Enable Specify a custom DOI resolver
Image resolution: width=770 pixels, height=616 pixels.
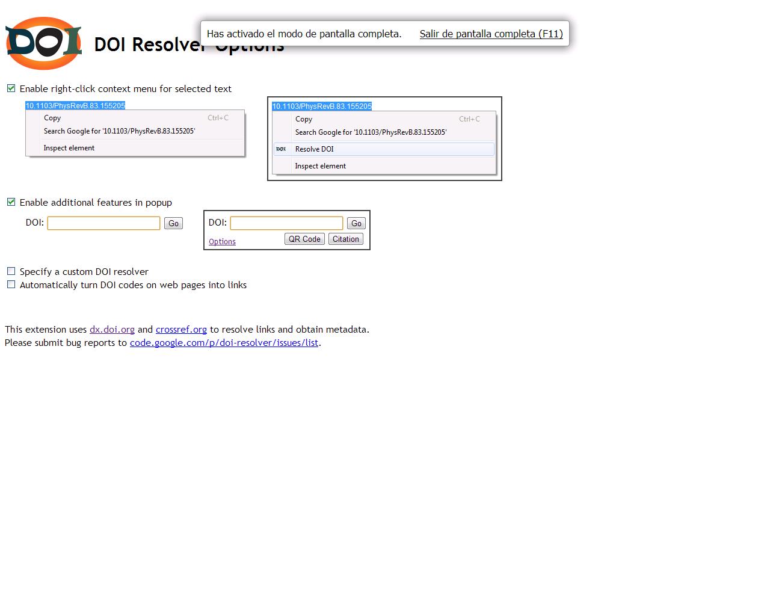tap(11, 271)
